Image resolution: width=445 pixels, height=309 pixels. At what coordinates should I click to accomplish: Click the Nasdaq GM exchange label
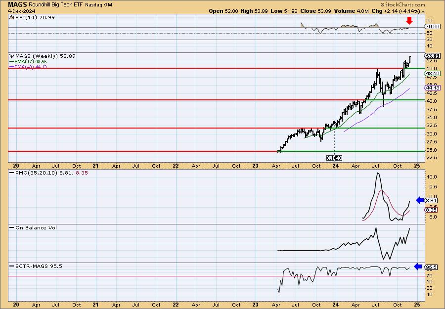pyautogui.click(x=98, y=5)
